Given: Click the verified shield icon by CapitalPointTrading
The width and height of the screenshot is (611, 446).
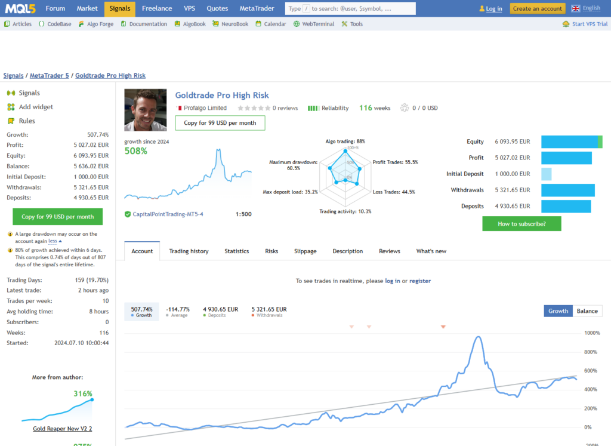Looking at the screenshot, I should coord(128,214).
